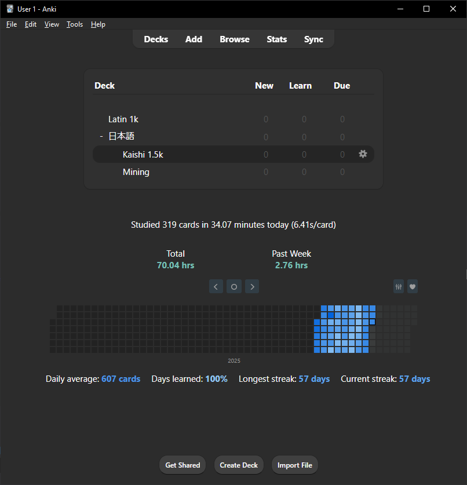Close the Anki window
This screenshot has width=467, height=485.
(453, 9)
